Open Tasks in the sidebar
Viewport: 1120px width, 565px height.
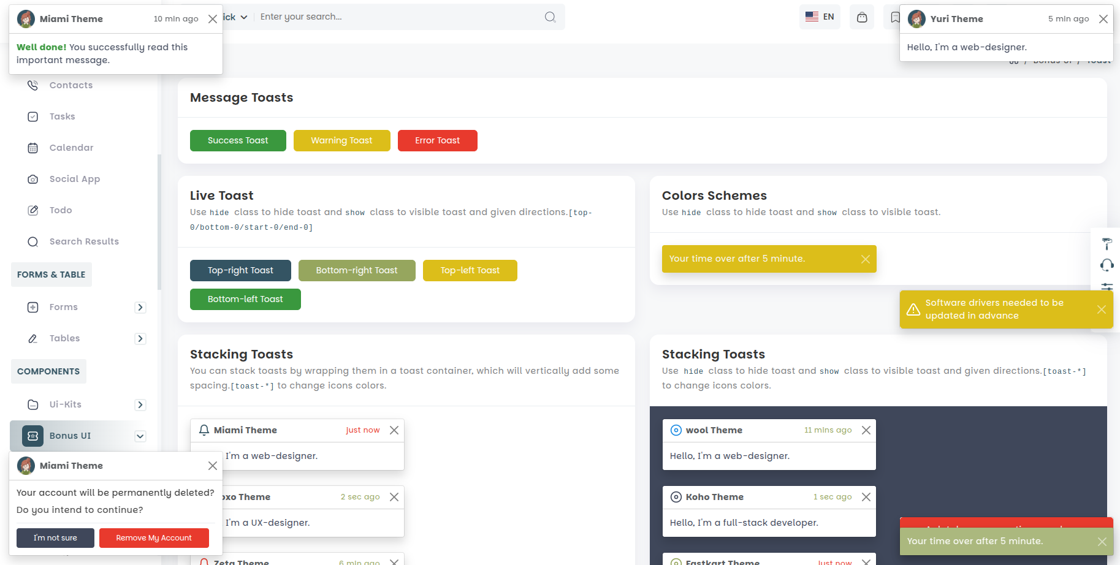[62, 116]
